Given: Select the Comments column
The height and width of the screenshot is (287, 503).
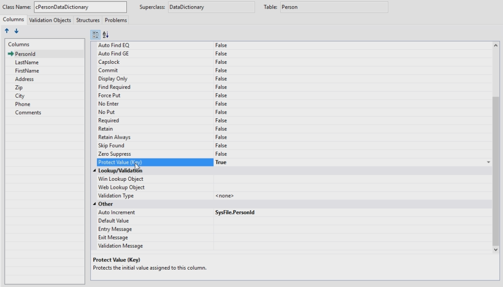Looking at the screenshot, I should tap(28, 112).
